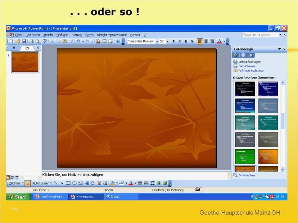Toggle text shadow formatting
The width and height of the screenshot is (298, 223).
coord(192,41)
